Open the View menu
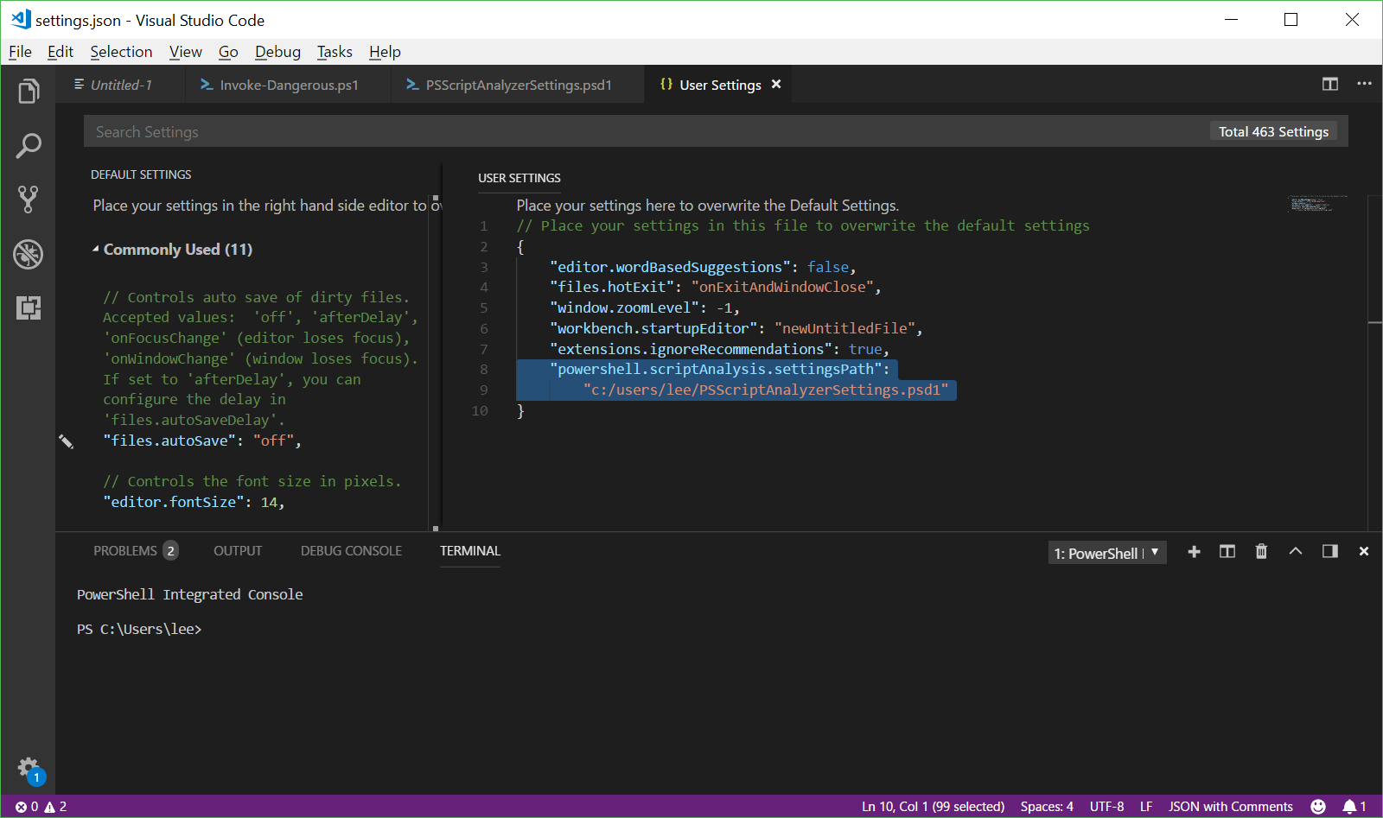 click(x=186, y=52)
